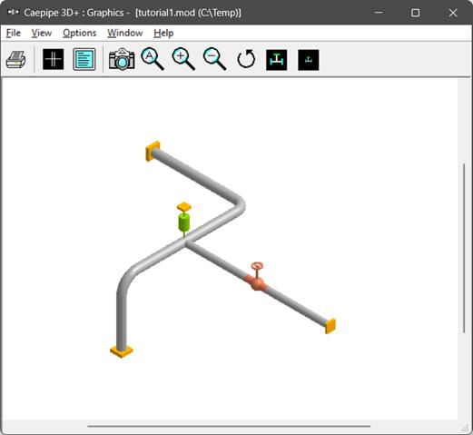Click the vertical scrollbar thumb

[464, 248]
